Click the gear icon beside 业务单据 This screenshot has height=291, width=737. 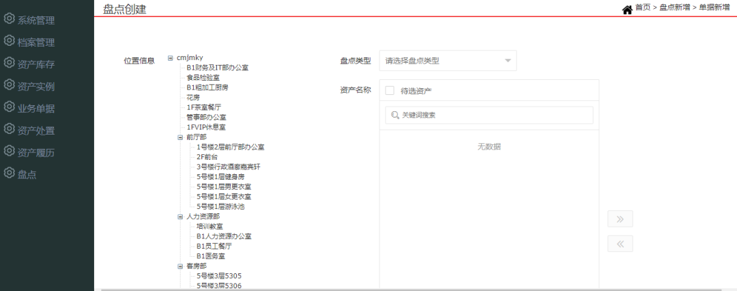point(10,107)
